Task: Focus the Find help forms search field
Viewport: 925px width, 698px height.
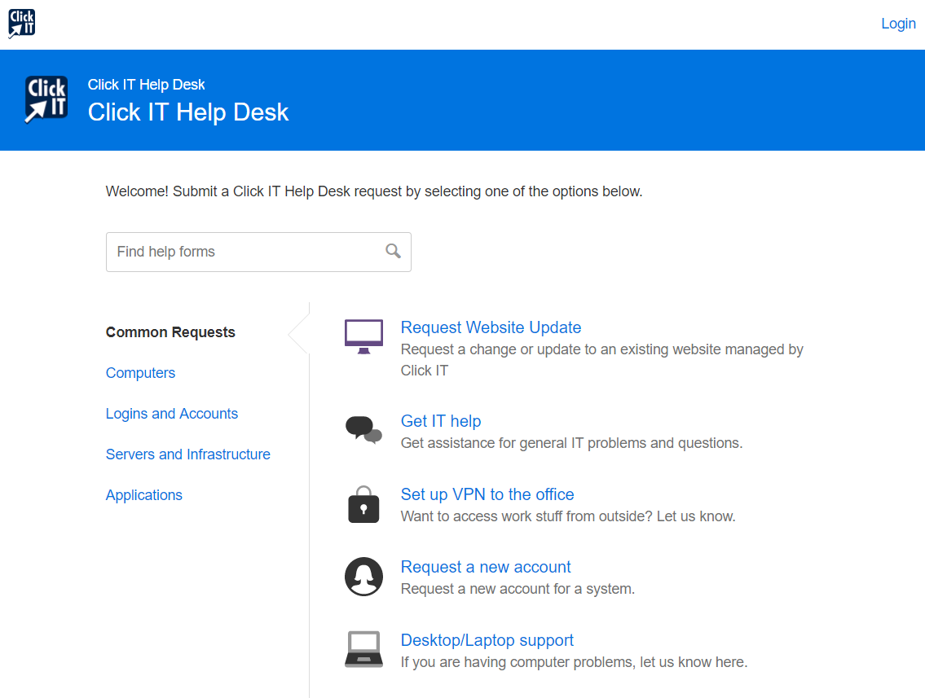Action: point(258,252)
